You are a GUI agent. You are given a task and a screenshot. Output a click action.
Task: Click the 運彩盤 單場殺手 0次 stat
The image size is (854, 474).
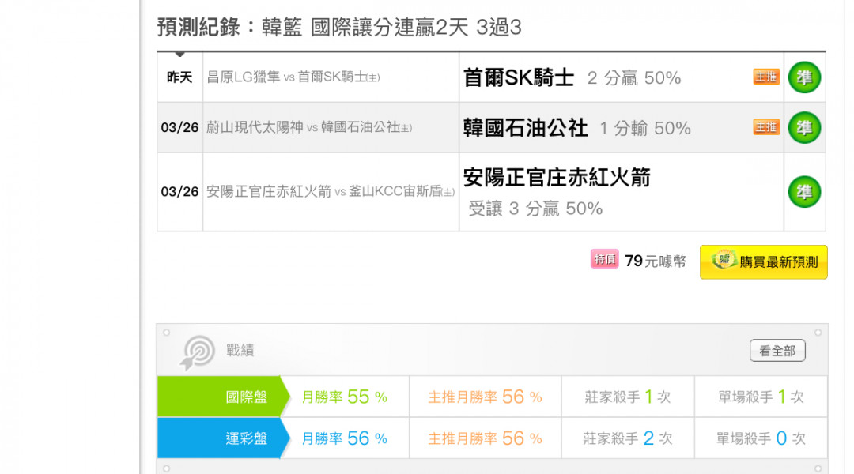click(x=761, y=438)
